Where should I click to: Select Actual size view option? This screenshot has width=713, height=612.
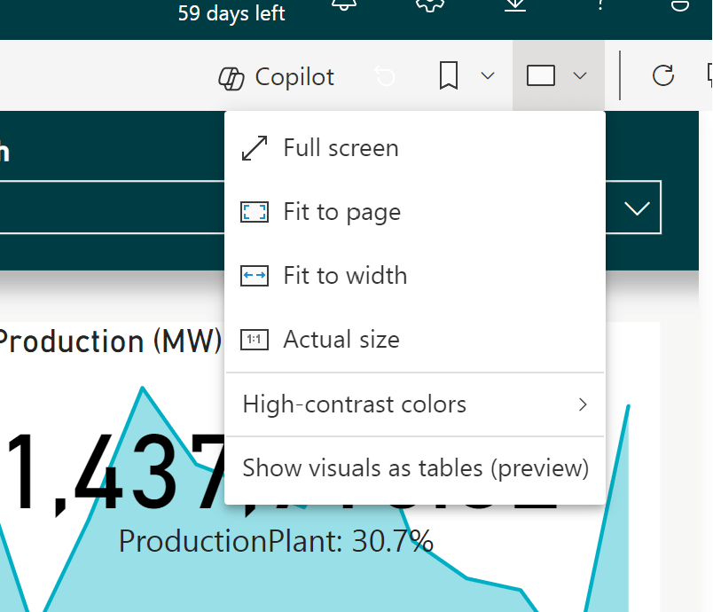coord(341,340)
